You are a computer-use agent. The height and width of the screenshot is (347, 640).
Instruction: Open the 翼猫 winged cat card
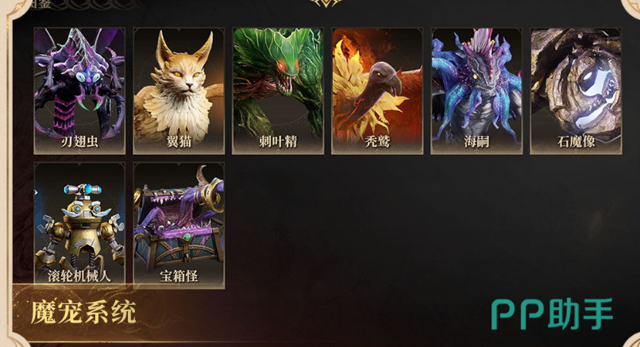click(x=179, y=91)
